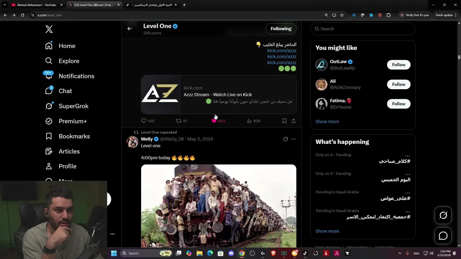Viewport: 461px width, 259px height.
Task: Switch to the TikTok browser tab
Action: coord(152,5)
